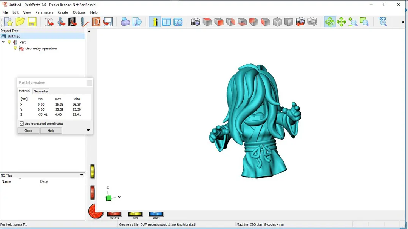The width and height of the screenshot is (408, 229).
Task: Open the Options menu
Action: 79,12
